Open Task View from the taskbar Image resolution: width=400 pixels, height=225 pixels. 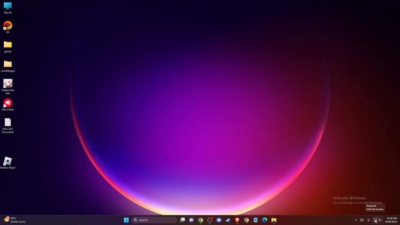182,220
